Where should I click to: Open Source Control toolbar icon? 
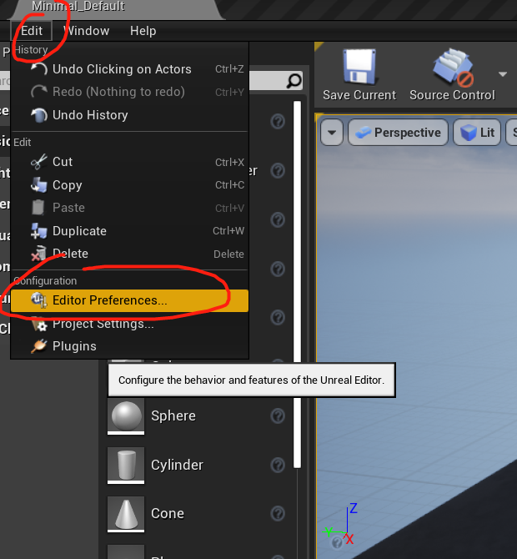(453, 68)
